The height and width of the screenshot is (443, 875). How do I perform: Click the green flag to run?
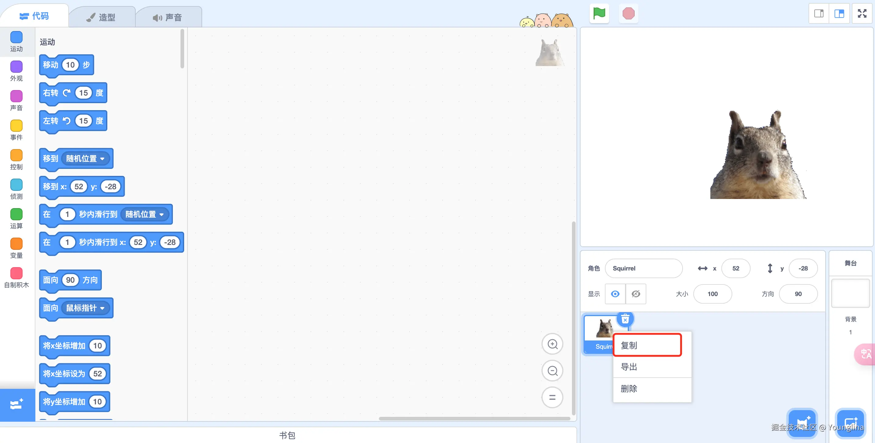tap(599, 14)
